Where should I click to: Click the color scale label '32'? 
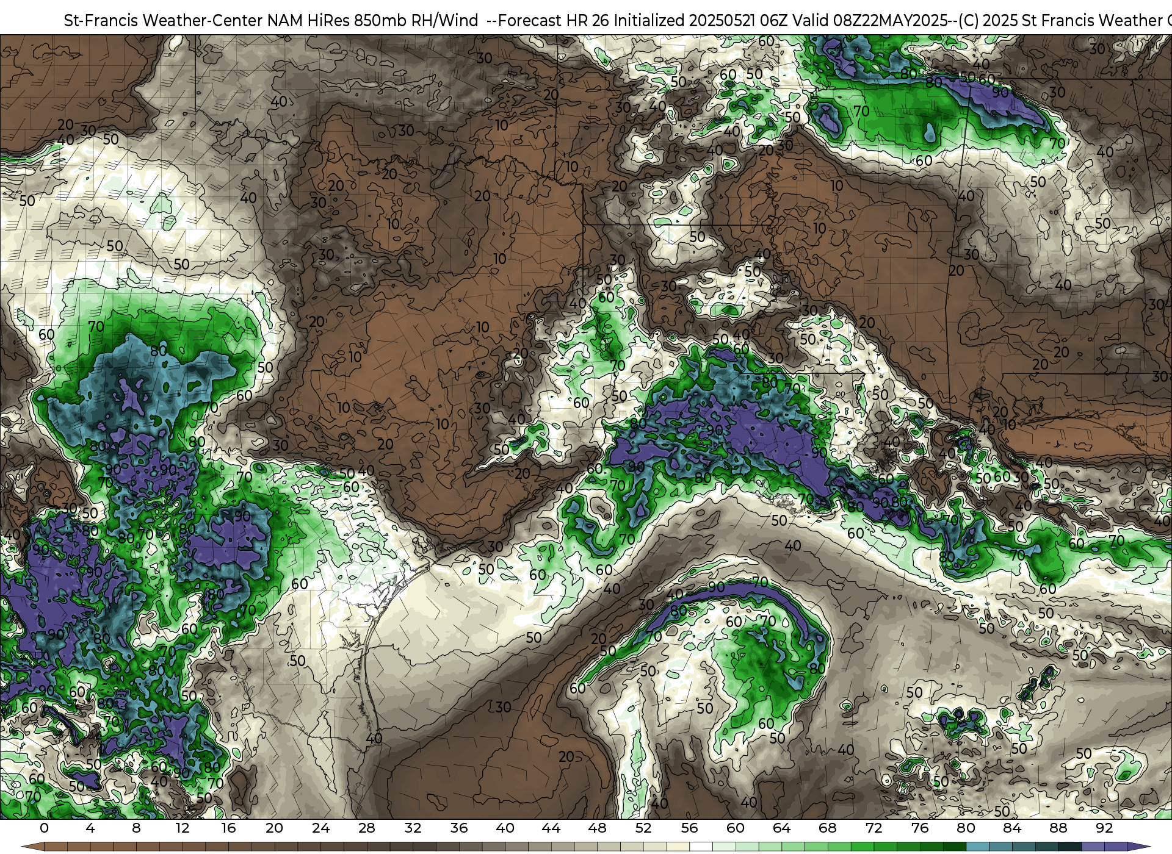[x=413, y=828]
